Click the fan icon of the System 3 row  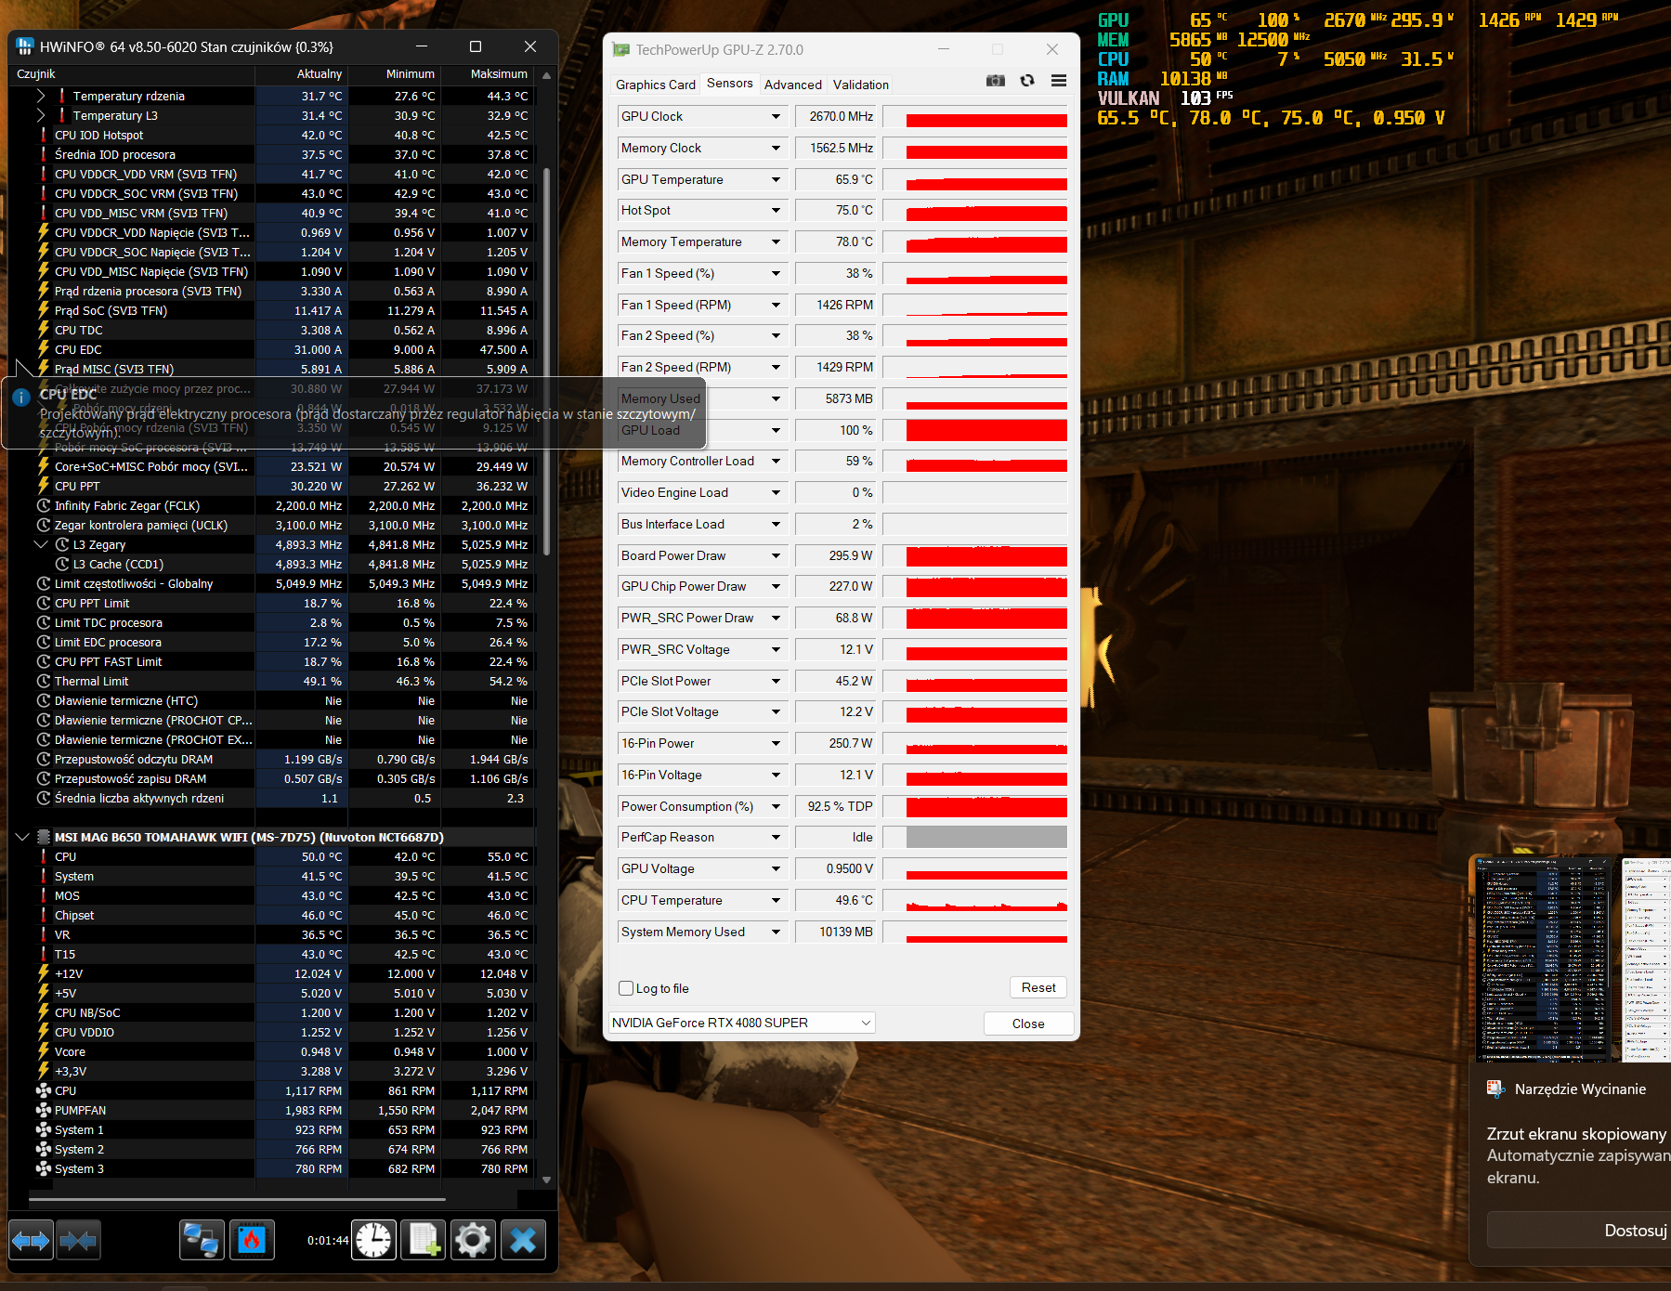(44, 1168)
